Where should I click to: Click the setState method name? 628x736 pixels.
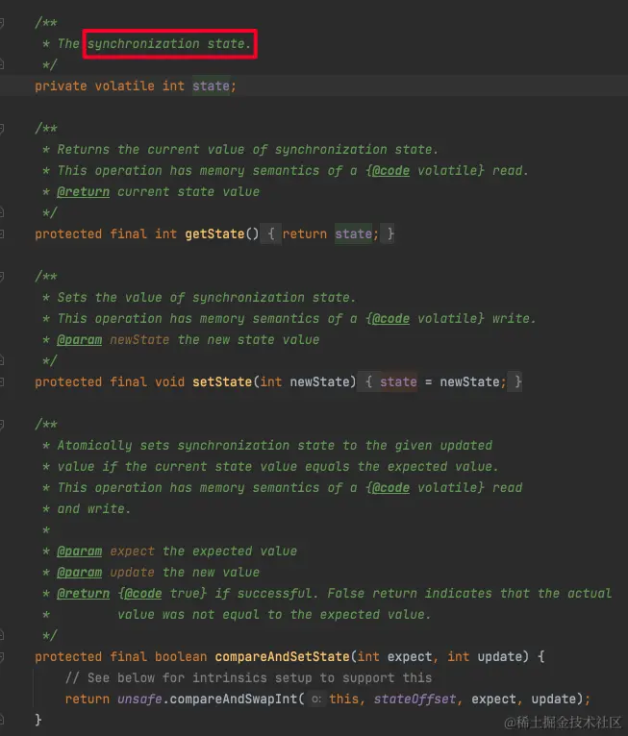coord(222,381)
